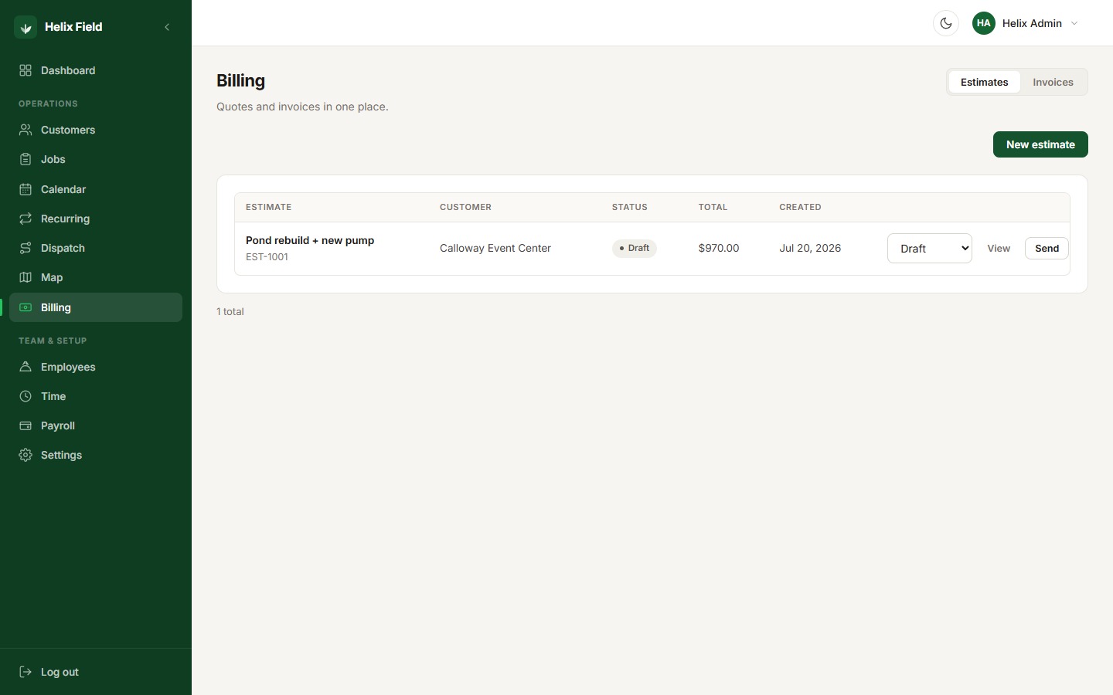Click the TOTAL column header
Viewport: 1113px width, 695px height.
tap(713, 207)
